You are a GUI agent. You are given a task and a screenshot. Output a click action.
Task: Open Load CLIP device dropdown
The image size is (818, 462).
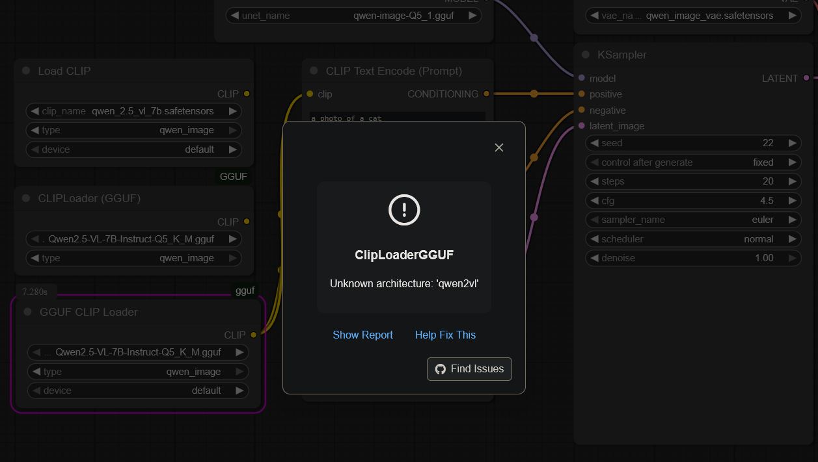[x=133, y=149]
